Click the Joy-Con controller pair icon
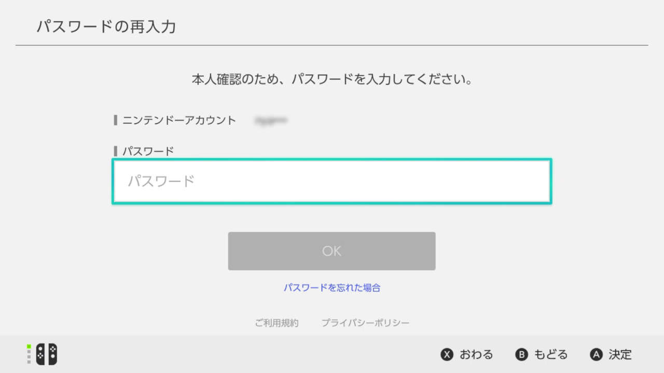This screenshot has width=664, height=373. pos(46,354)
